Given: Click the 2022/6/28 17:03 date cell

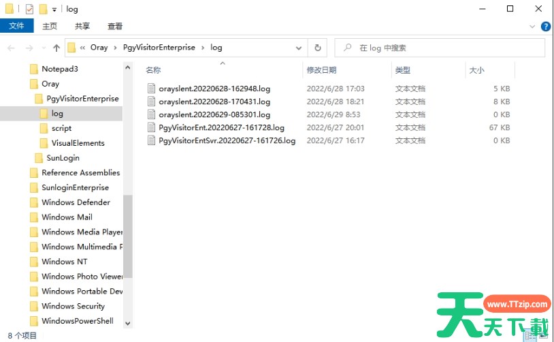Looking at the screenshot, I should pyautogui.click(x=336, y=89).
